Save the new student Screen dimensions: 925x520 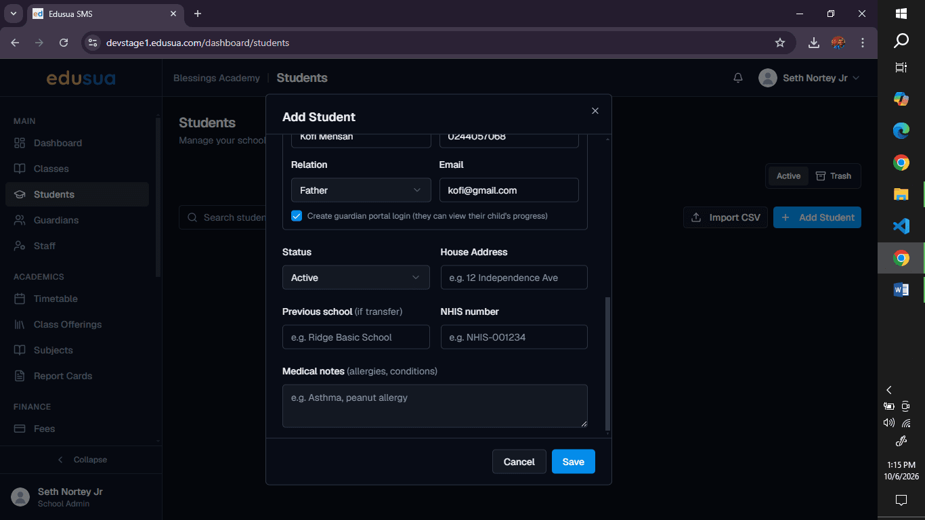coord(574,462)
